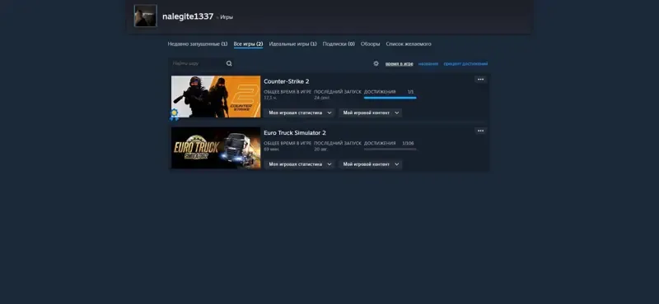659x304 pixels.
Task: Expand Мой игровой контент for Euro Truck Simulator 2
Action: coord(370,164)
